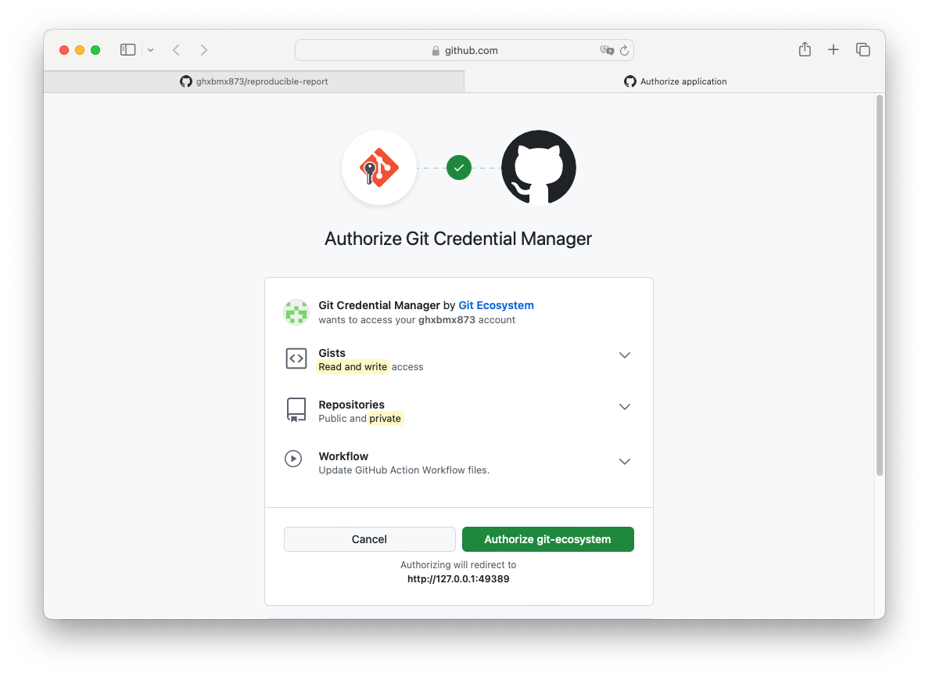Click the GitHub Octocat logo
The image size is (929, 677).
click(538, 167)
